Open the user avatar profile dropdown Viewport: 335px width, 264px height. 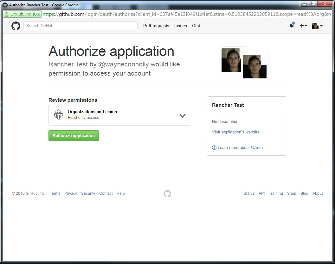[x=317, y=26]
